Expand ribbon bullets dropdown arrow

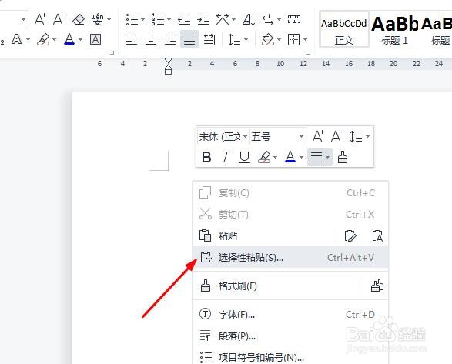[142, 19]
